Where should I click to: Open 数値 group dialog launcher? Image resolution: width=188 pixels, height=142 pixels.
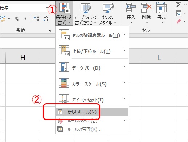point(49,30)
